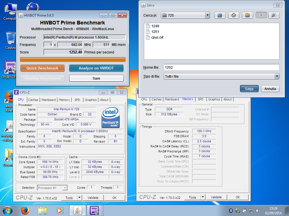Open the Processor #1 selection dropdown
This screenshot has height=216, width=289.
pyautogui.click(x=52, y=188)
